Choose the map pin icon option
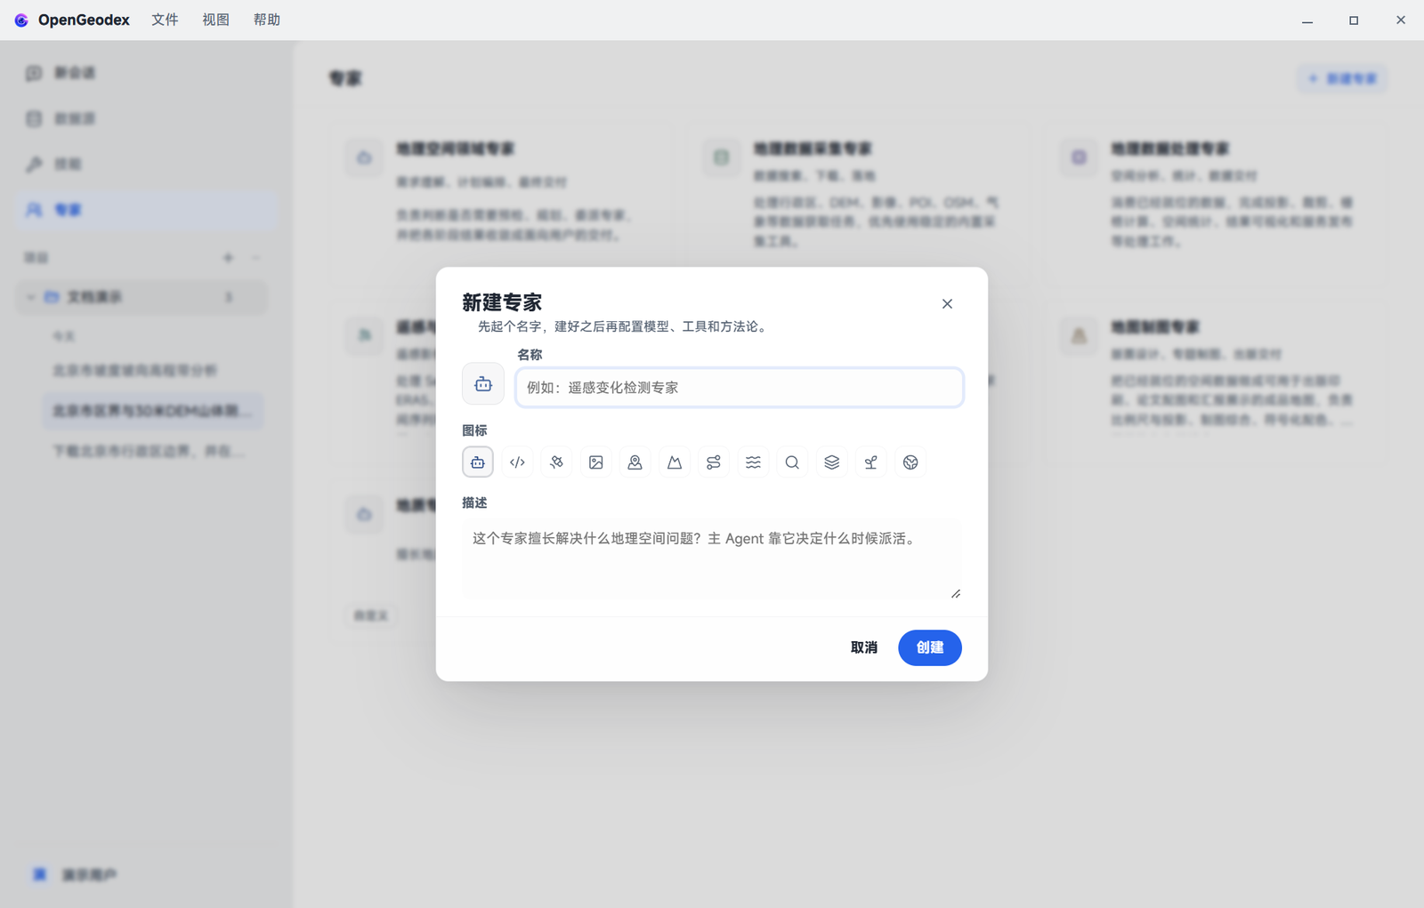 pyautogui.click(x=635, y=462)
